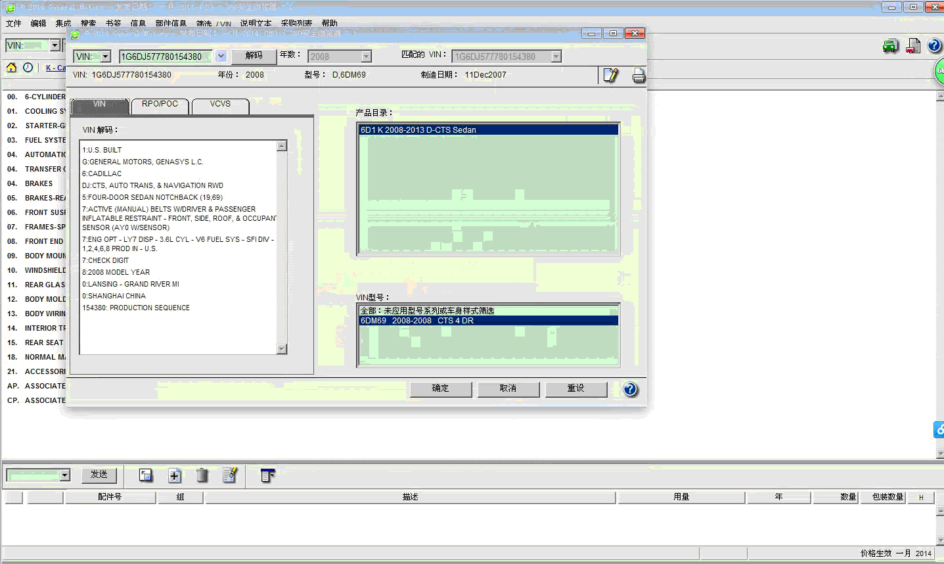This screenshot has height=564, width=944.
Task: Click the edit list notes icon
Action: pos(229,475)
